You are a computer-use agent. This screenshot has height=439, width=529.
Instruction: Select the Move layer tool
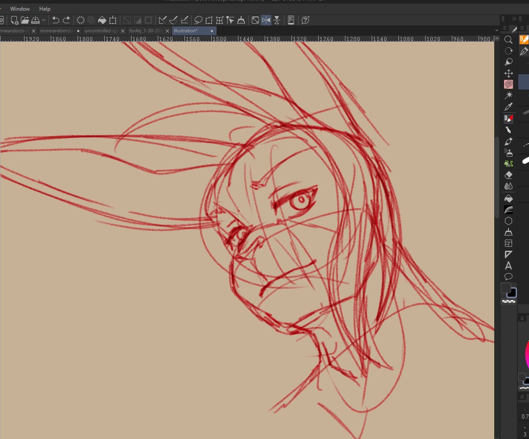pyautogui.click(x=508, y=73)
